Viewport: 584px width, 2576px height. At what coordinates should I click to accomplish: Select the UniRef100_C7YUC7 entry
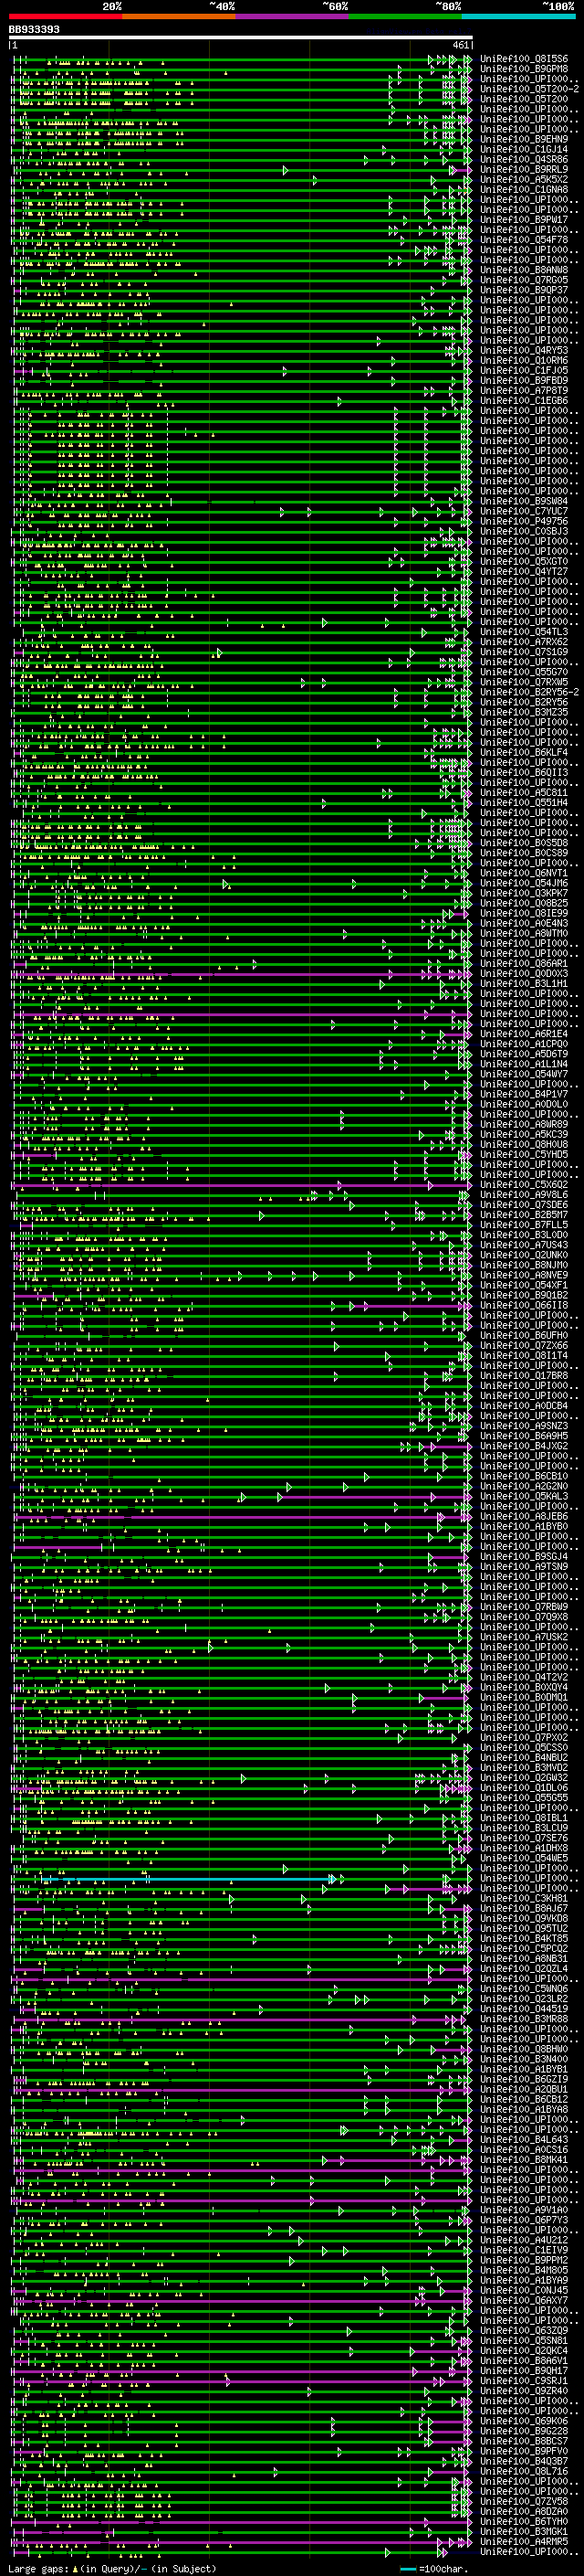click(x=523, y=512)
